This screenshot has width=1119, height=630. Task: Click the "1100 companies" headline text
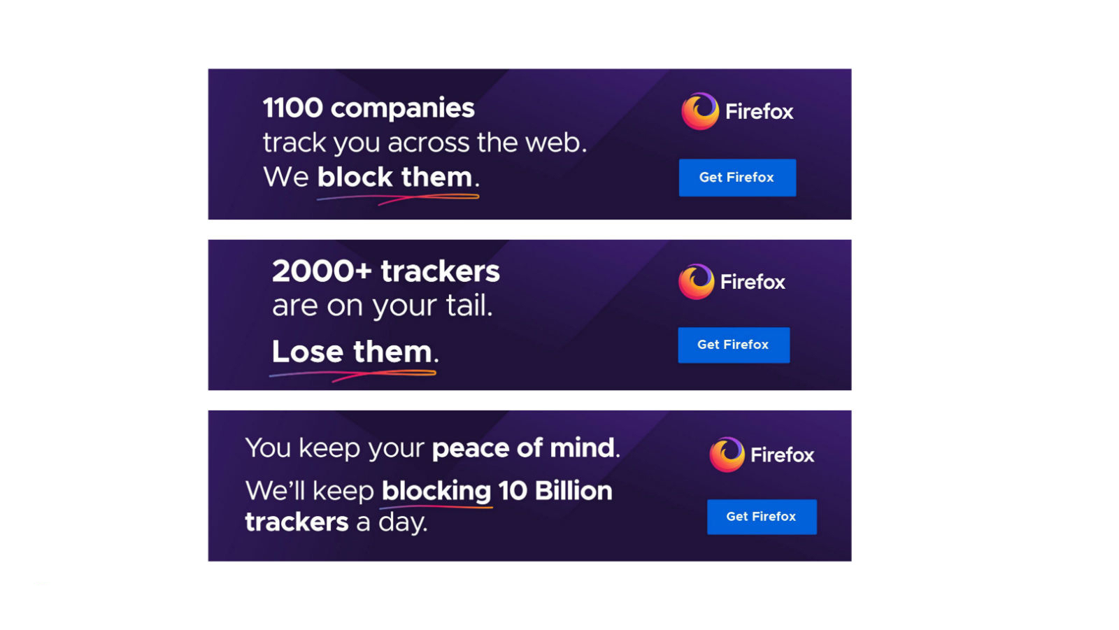[x=369, y=108]
